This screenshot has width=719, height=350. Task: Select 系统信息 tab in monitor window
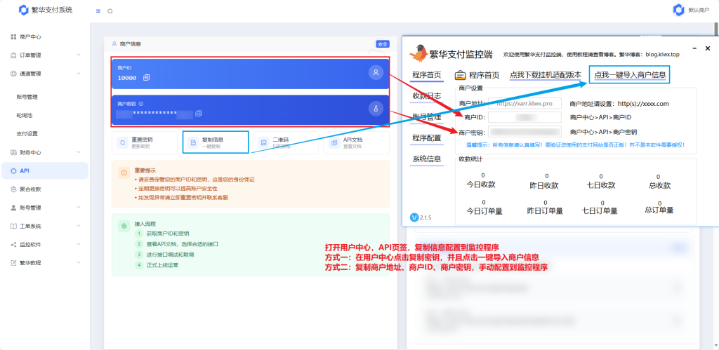pos(427,159)
